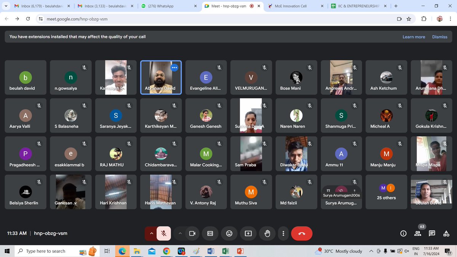Unmute the microphone in Meet
The width and height of the screenshot is (457, 257).
pos(164,233)
